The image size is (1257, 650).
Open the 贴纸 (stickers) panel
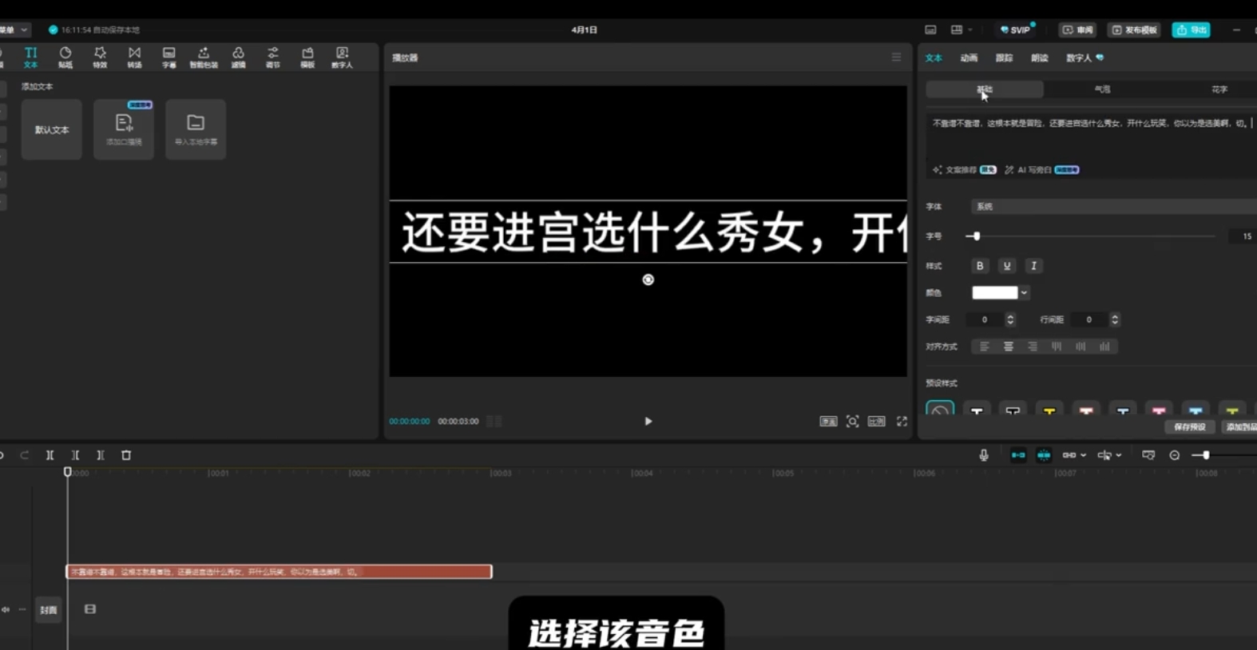(65, 57)
